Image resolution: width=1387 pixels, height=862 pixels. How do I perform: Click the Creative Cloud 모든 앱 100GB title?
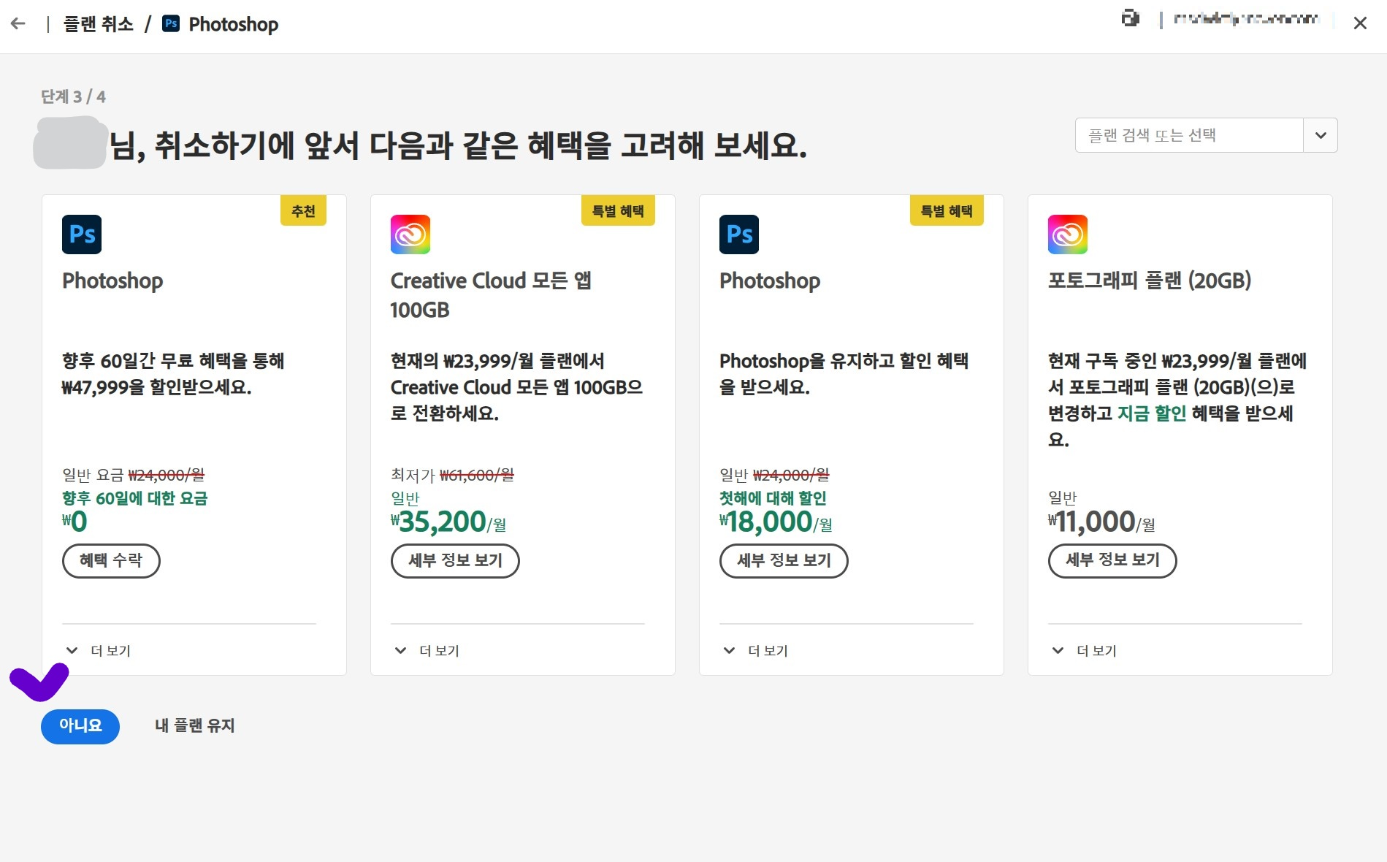tap(491, 295)
